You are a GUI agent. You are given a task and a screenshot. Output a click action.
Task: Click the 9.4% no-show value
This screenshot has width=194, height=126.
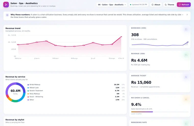click(136, 105)
